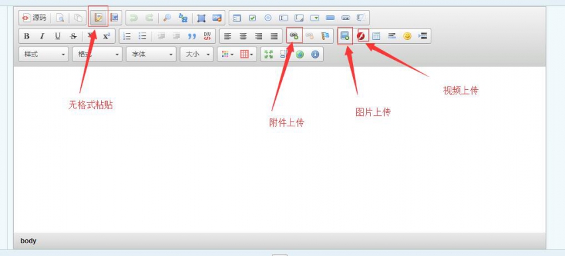
Task: Insert an anchor with flag icon
Action: [x=325, y=36]
